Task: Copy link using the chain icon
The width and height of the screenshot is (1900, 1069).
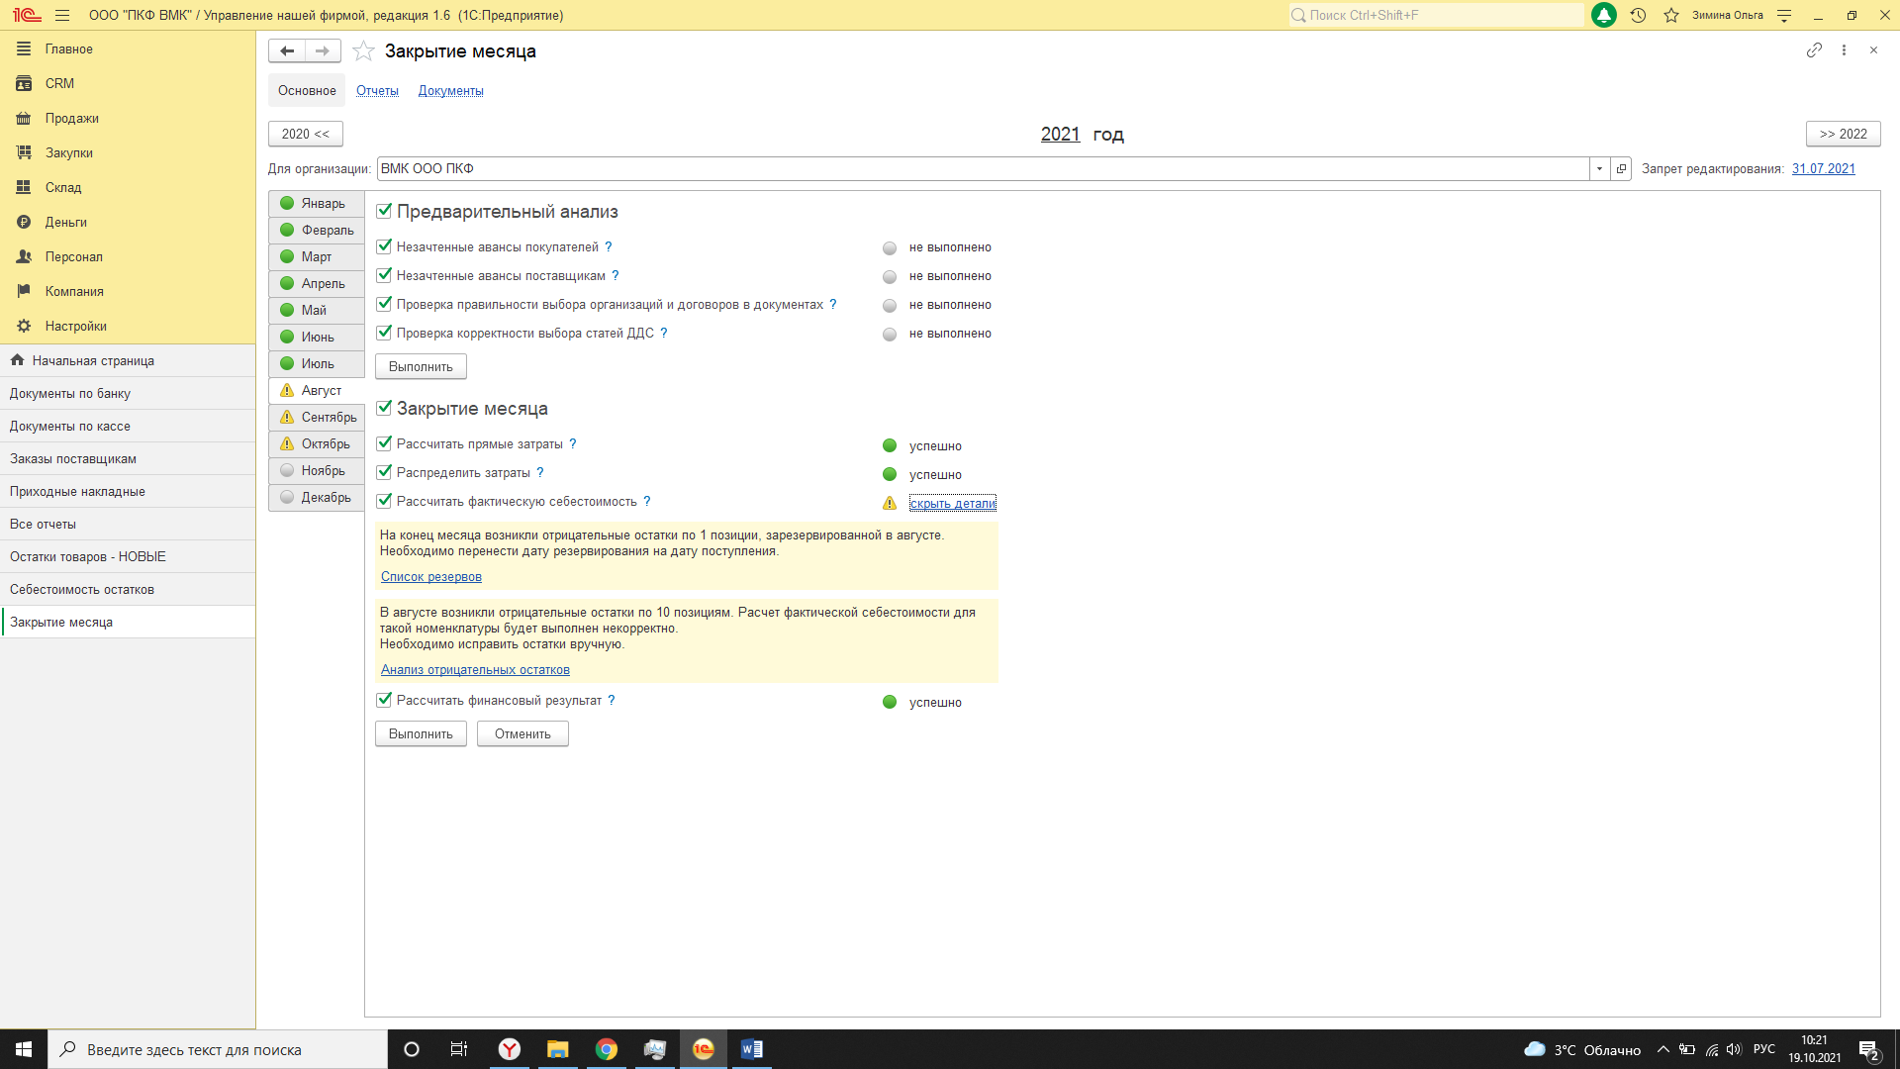Action: (x=1814, y=50)
